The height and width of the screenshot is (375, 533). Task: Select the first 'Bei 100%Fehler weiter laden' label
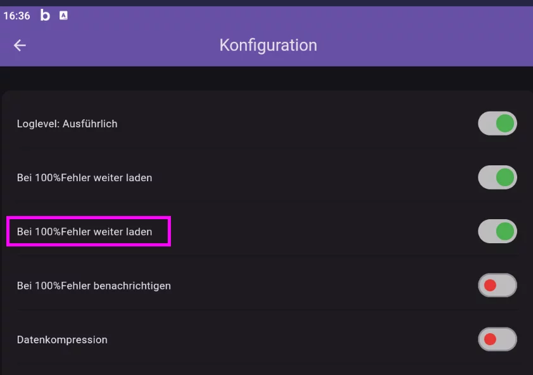click(x=84, y=178)
